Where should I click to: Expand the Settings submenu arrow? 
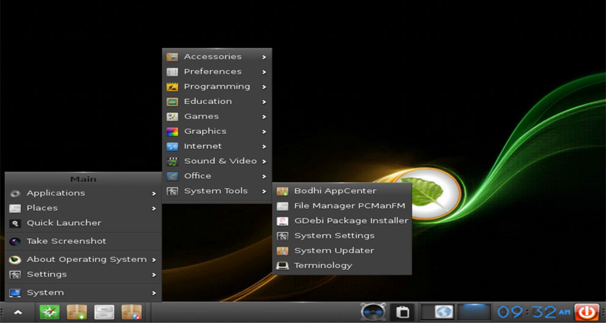[154, 275]
